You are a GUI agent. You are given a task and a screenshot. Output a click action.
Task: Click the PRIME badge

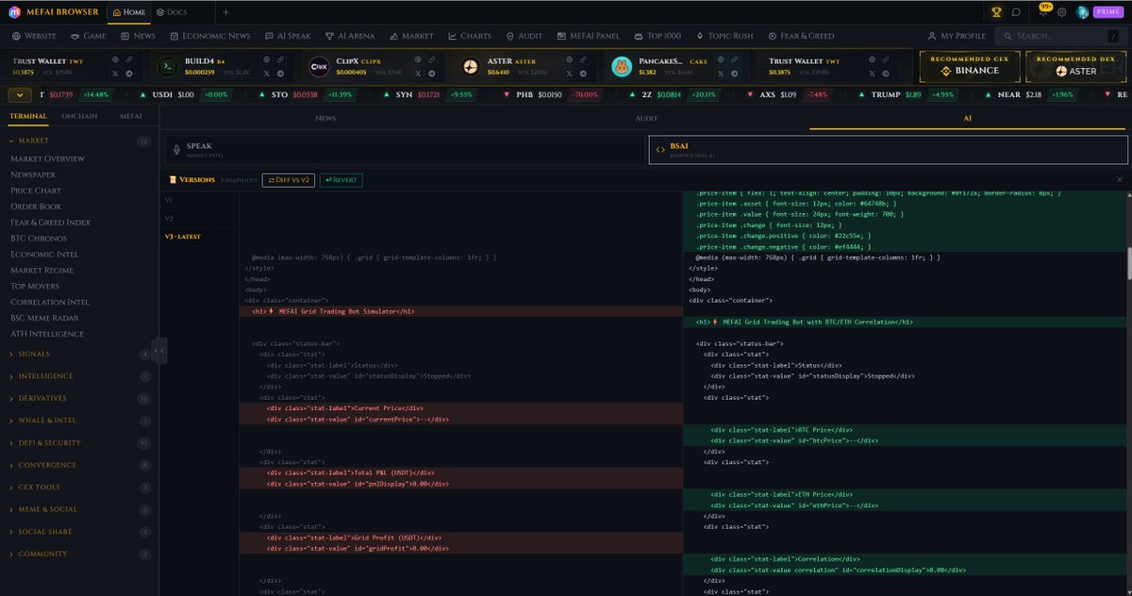point(1107,12)
